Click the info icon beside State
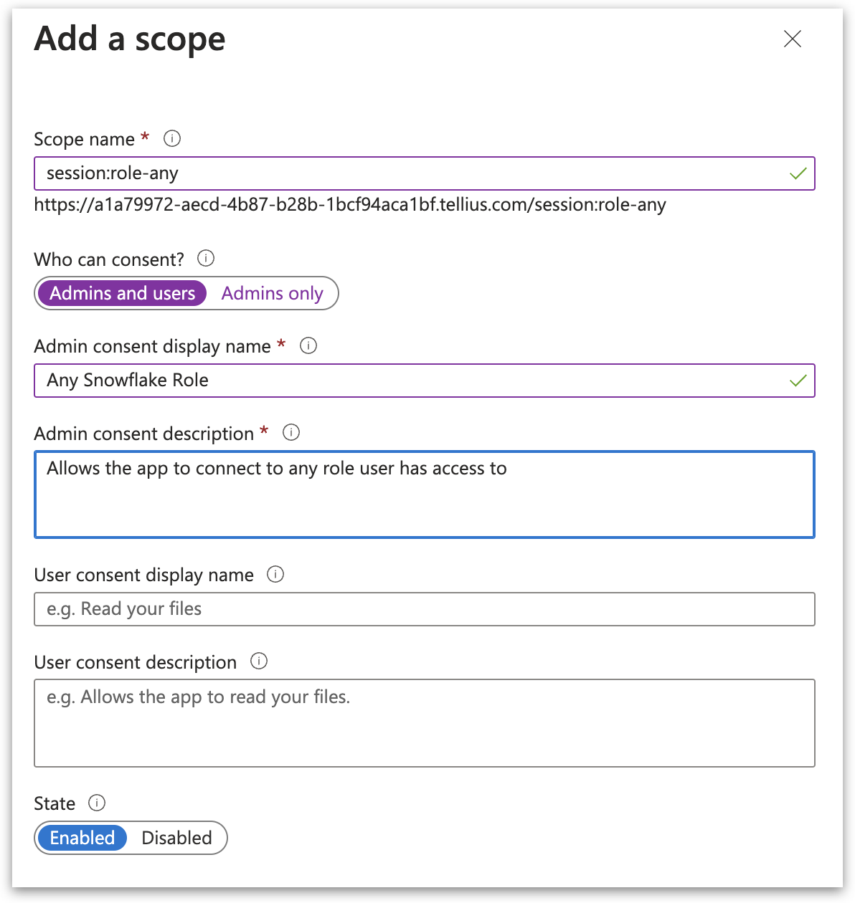 [97, 803]
